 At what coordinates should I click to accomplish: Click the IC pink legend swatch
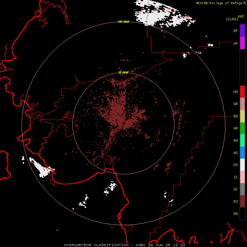[x=242, y=177]
